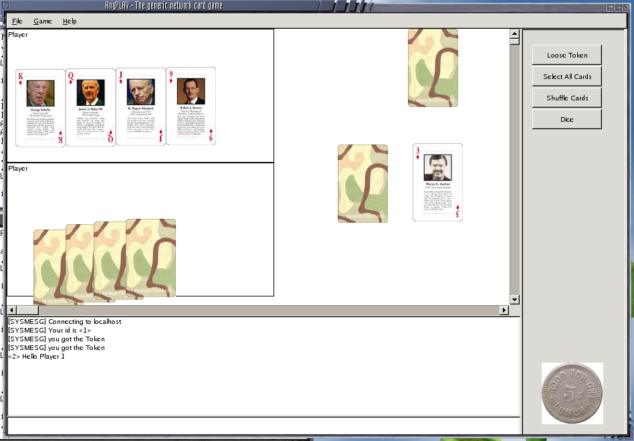The height and width of the screenshot is (441, 634).
Task: Click the face-down deck above the 3 of diamonds
Action: click(433, 68)
